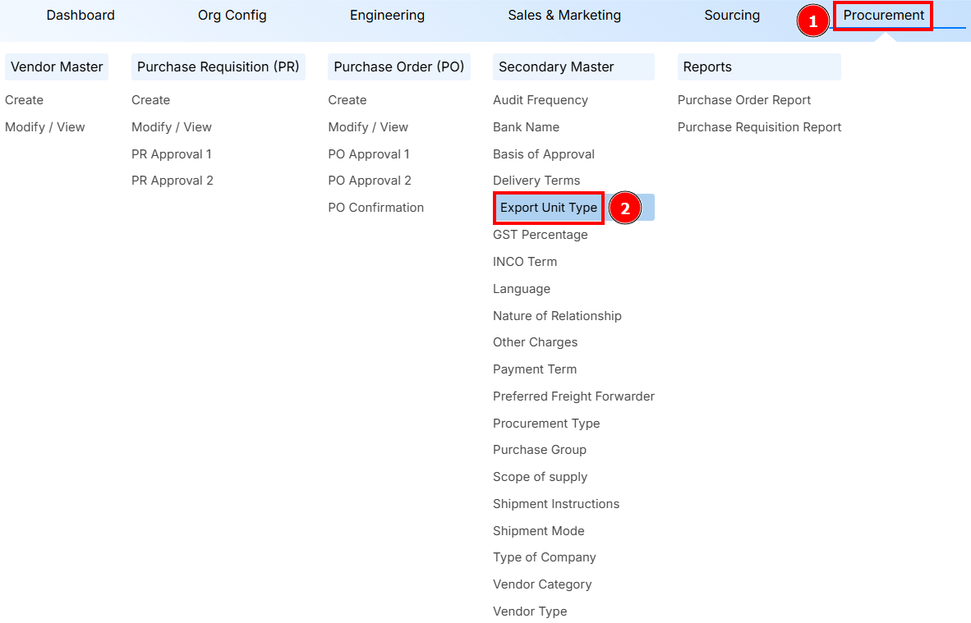971x623 pixels.
Task: Open Preferred Freight Forwarder settings
Action: [573, 396]
